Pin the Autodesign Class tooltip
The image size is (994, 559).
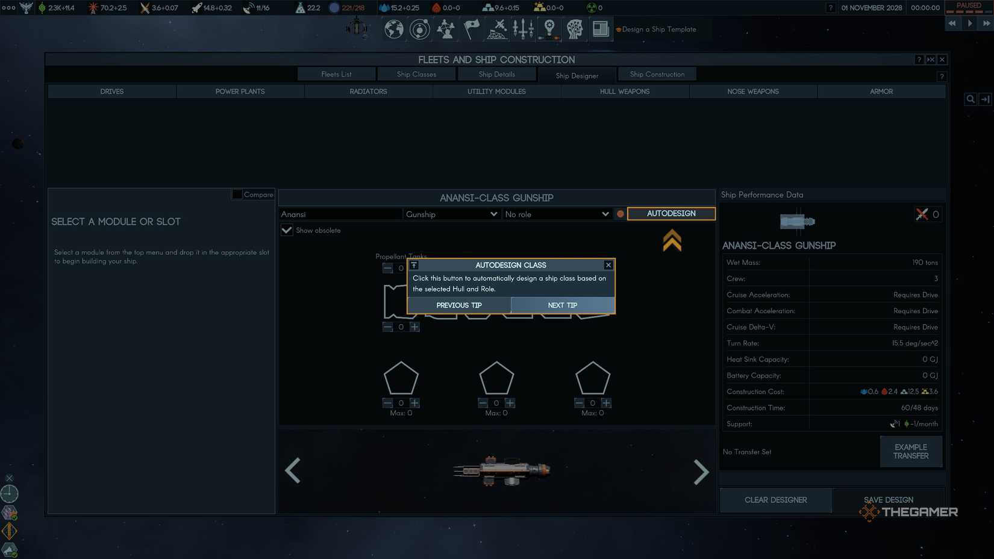414,265
